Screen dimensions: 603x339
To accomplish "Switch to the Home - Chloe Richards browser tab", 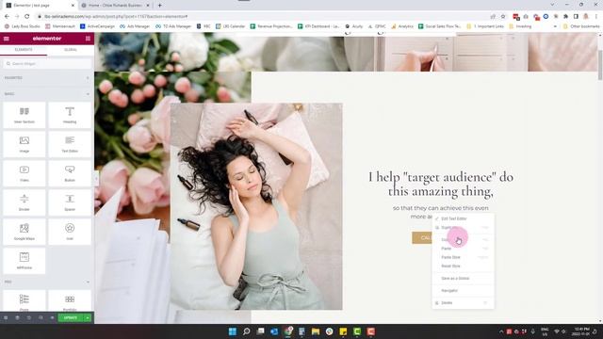I will pyautogui.click(x=115, y=6).
